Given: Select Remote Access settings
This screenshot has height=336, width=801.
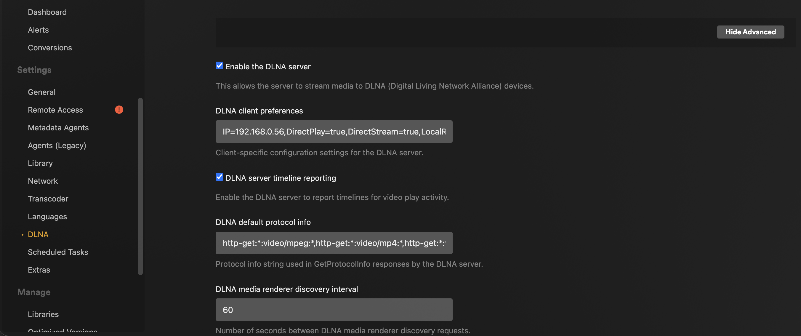Looking at the screenshot, I should [x=55, y=110].
